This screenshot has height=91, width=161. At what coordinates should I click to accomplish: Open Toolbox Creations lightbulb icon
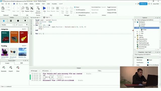click(25, 21)
